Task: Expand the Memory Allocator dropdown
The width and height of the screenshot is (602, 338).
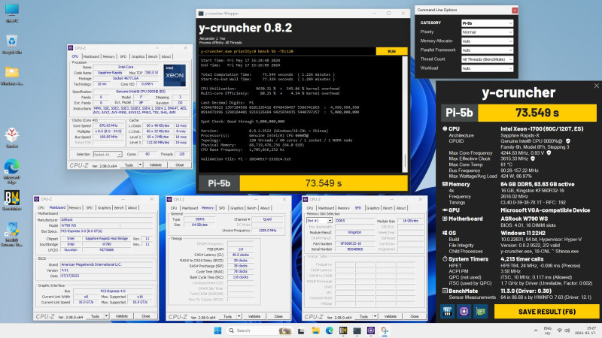Action: (487, 41)
